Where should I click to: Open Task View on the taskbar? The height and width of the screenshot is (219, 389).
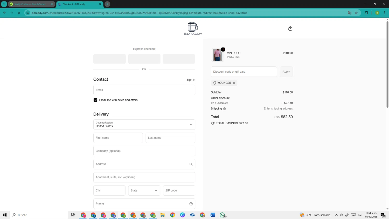pos(73,215)
